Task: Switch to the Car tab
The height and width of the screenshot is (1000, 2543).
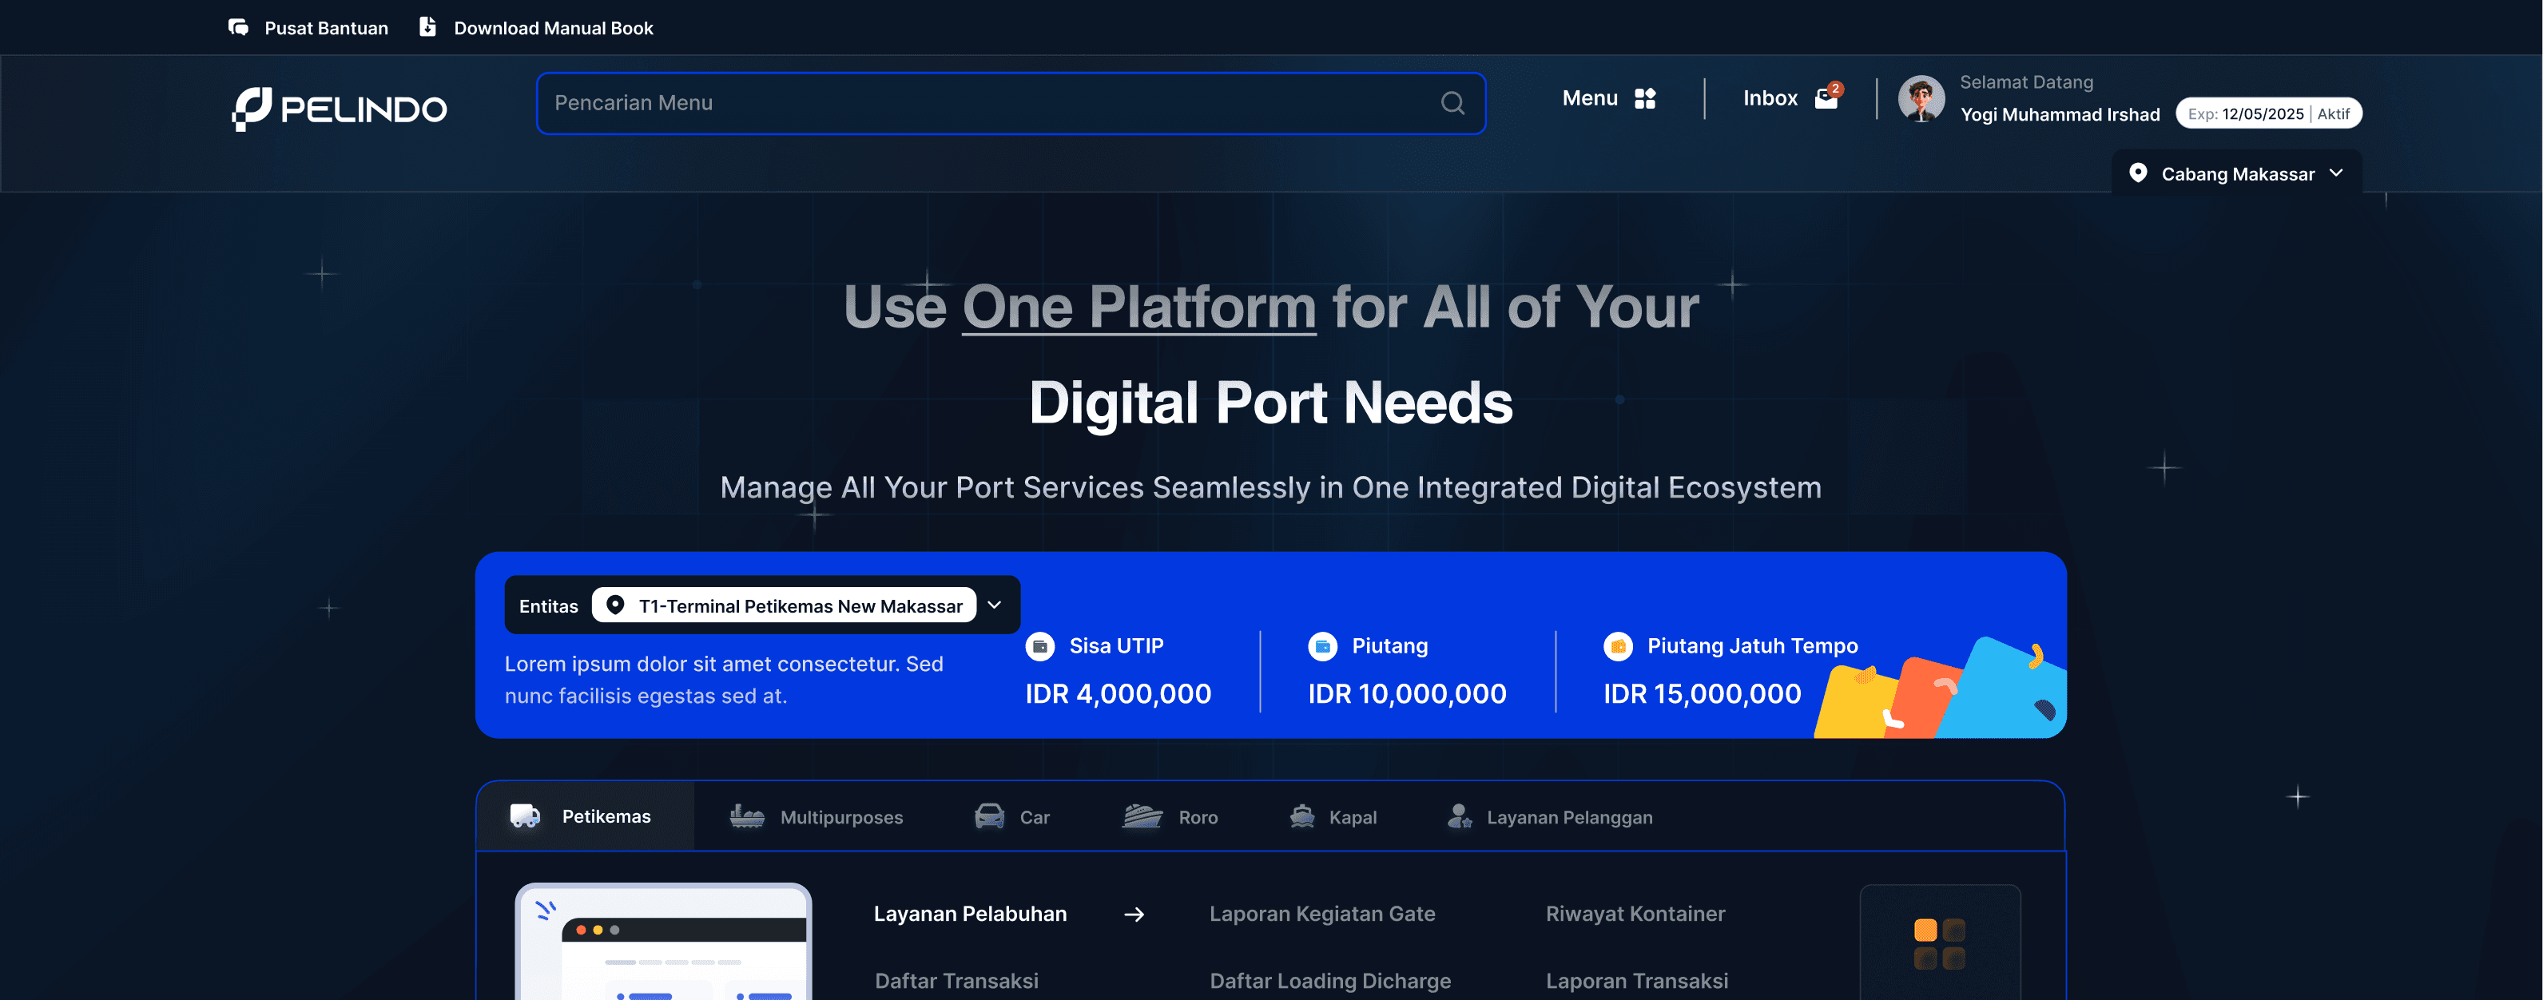Action: (x=1012, y=816)
